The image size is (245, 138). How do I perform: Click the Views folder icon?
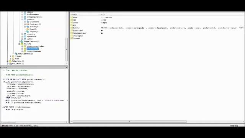pyautogui.click(x=22, y=44)
